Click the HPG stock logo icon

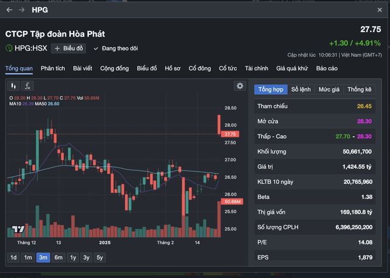pyautogui.click(x=9, y=48)
